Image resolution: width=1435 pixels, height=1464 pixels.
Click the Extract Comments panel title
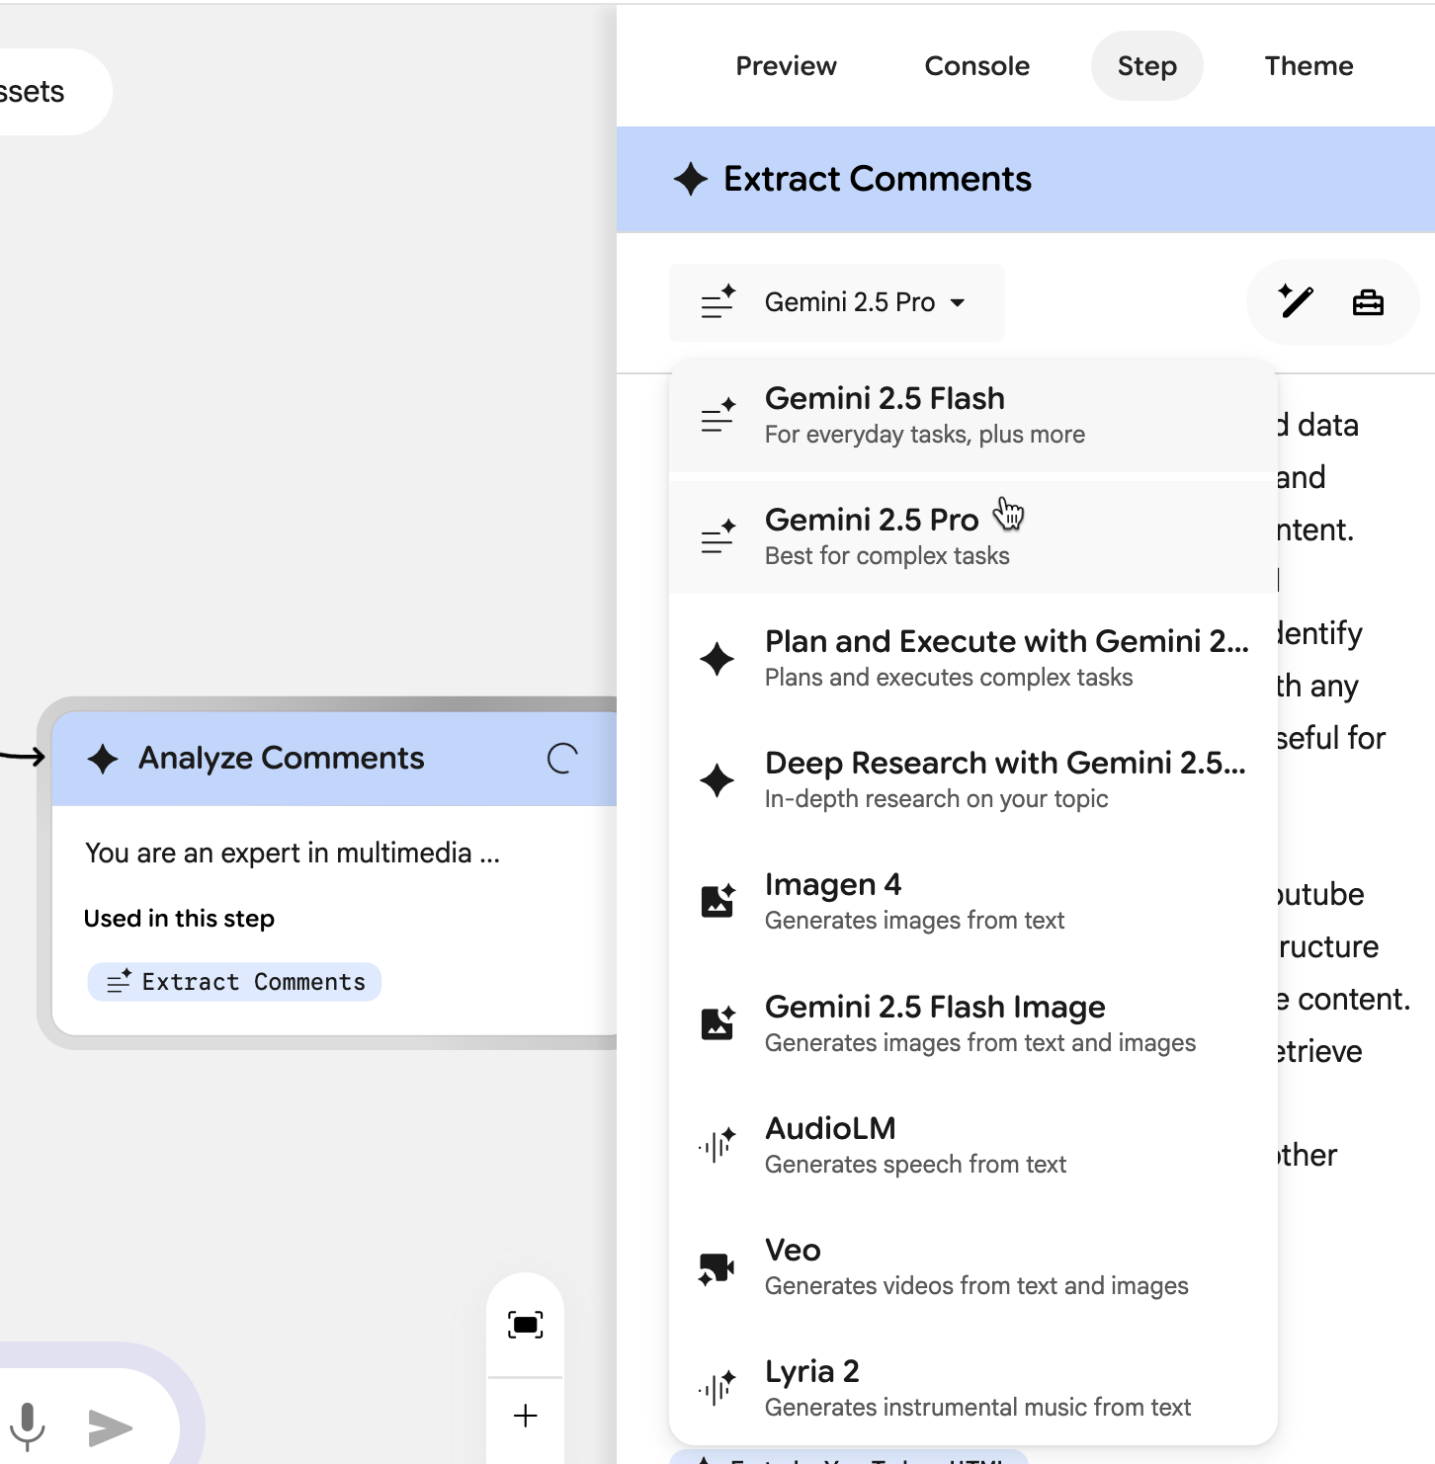pos(878,179)
